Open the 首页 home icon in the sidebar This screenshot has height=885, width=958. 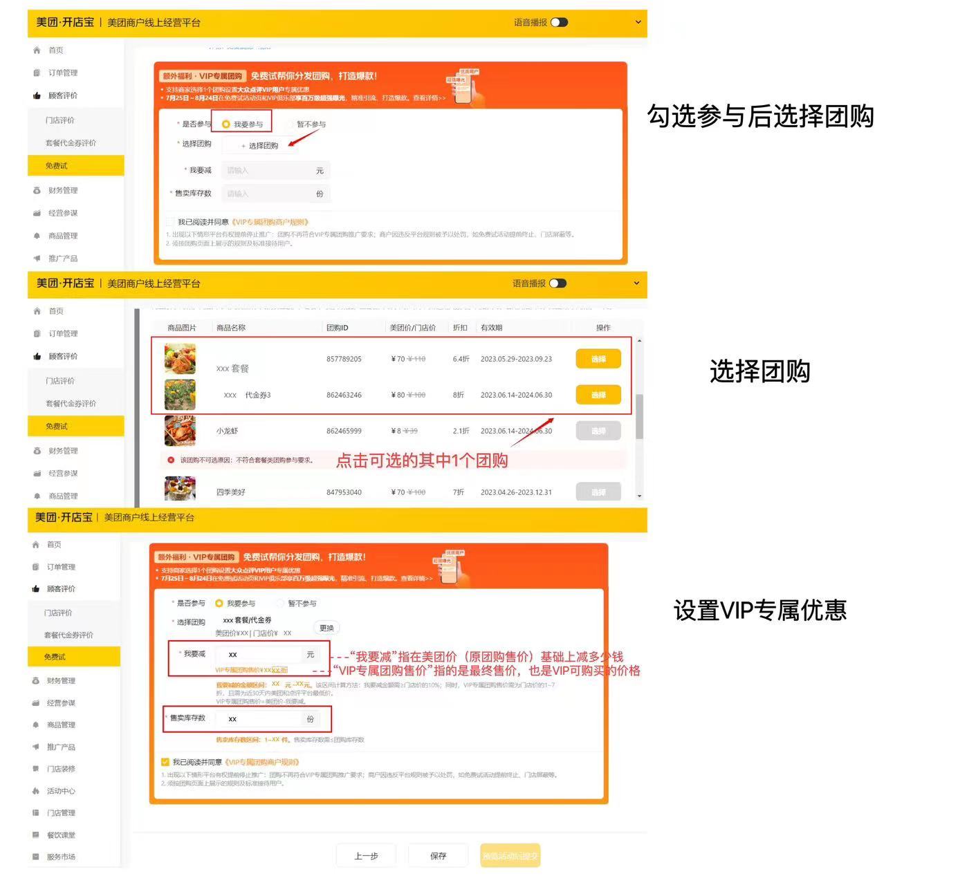click(x=36, y=50)
